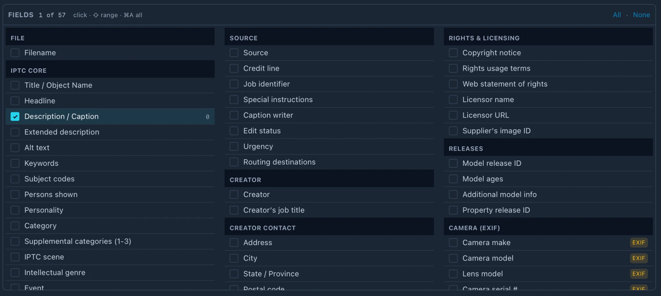The image size is (661, 296).
Task: Check the State / Province checkbox
Action: pyautogui.click(x=234, y=274)
